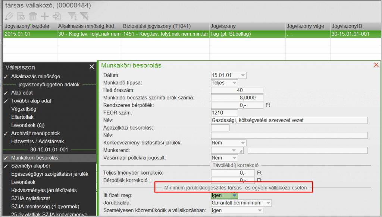Expand the Munkaidő típusa dropdown
The height and width of the screenshot is (217, 382).
pyautogui.click(x=234, y=83)
